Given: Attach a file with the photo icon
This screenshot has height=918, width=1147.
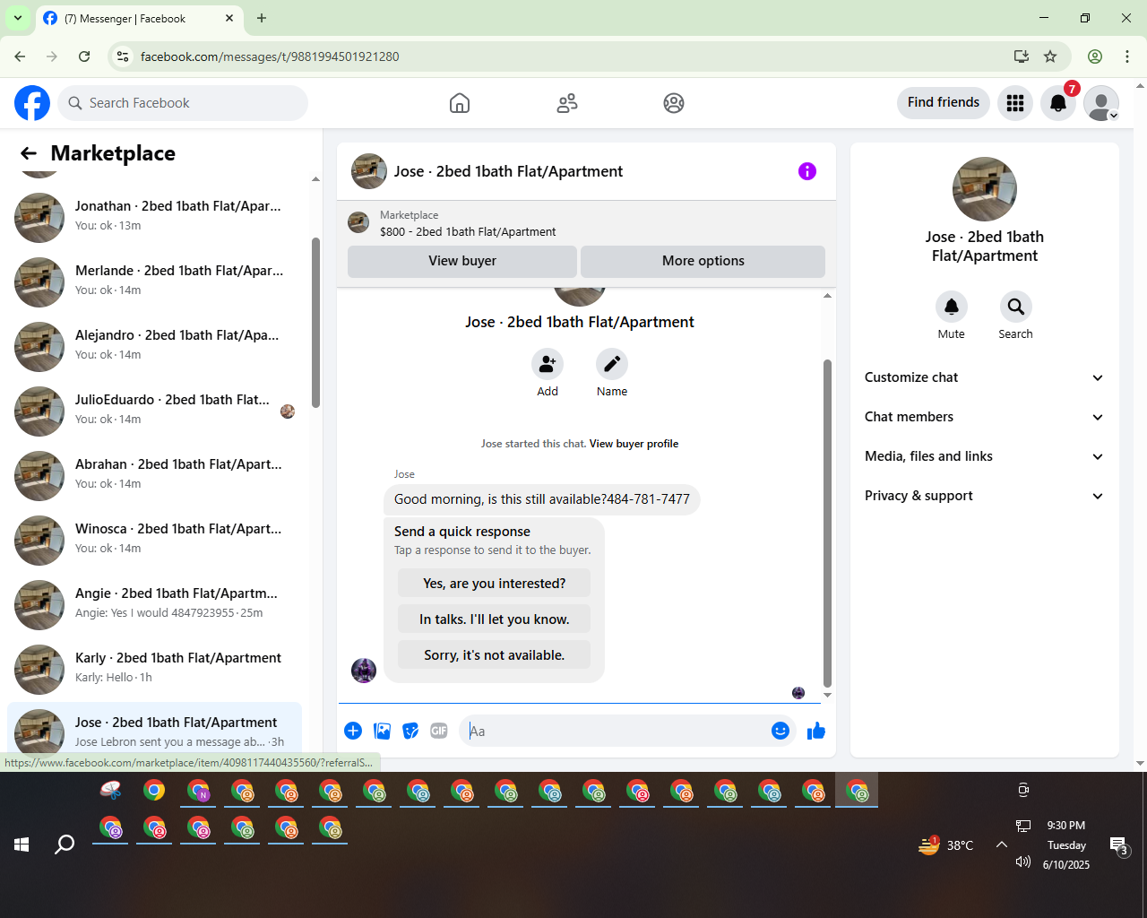Looking at the screenshot, I should coord(382,731).
